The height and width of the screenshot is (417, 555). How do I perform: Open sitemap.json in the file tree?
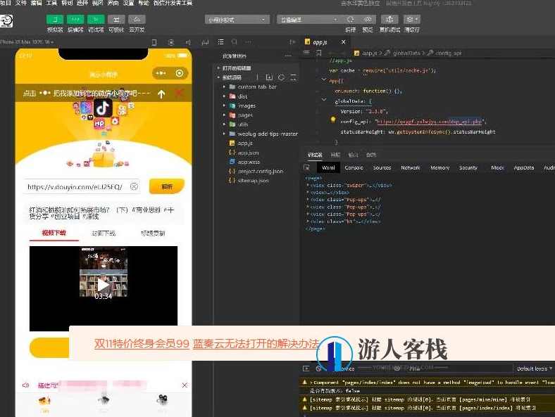253,181
